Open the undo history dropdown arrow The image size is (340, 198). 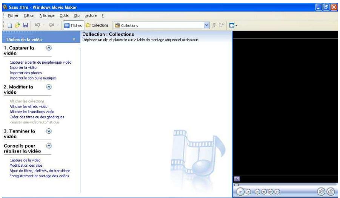pos(43,25)
